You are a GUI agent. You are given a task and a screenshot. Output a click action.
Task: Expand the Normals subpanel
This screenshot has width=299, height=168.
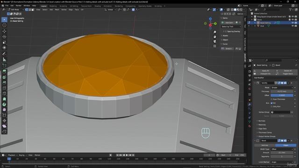[x=262, y=121]
